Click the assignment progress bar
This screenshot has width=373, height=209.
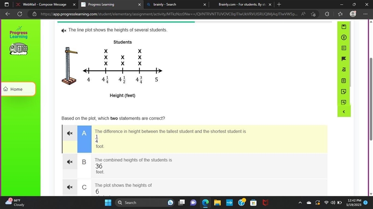[194, 22]
